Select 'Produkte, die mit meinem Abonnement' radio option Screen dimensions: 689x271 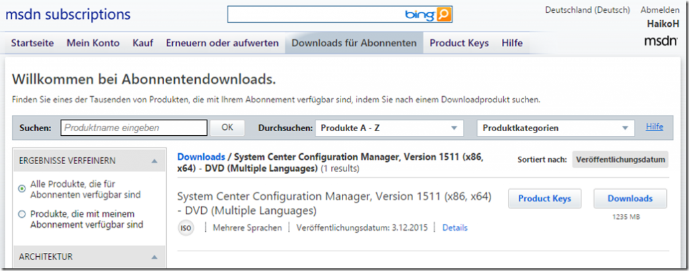(22, 215)
